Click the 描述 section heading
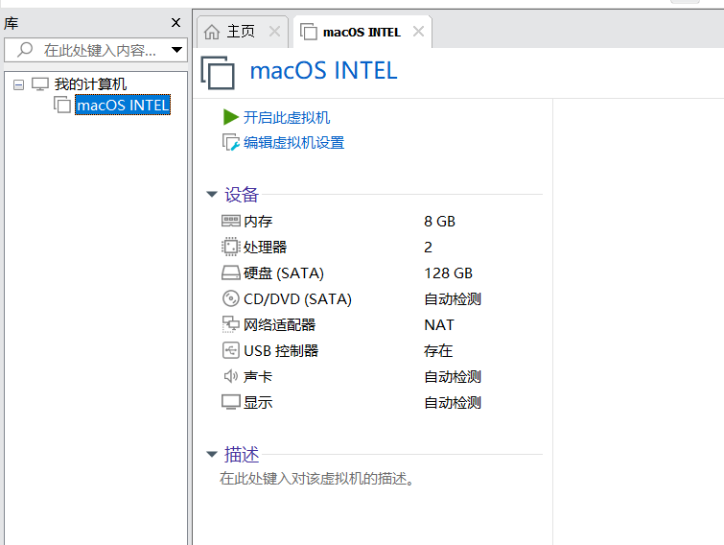Image resolution: width=724 pixels, height=545 pixels. pos(242,455)
